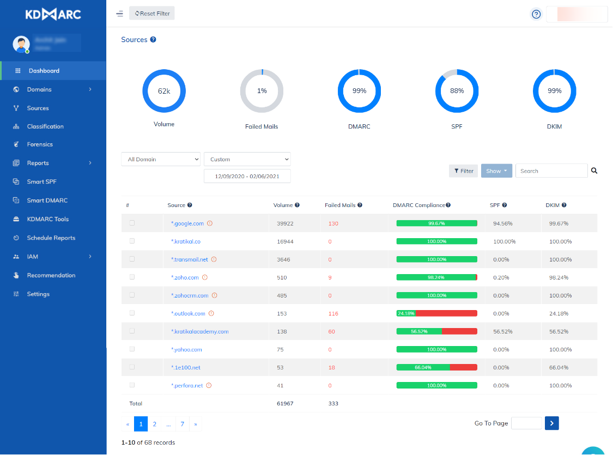
Task: Click the info icon next to *.transmail.net
Action: pos(214,259)
